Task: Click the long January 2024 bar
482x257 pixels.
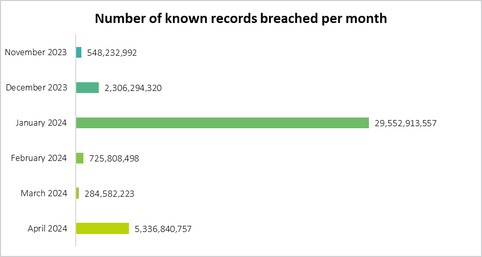Action: click(223, 123)
